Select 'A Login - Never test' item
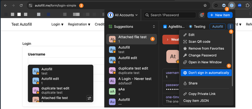This screenshot has height=109, width=252. (131, 81)
